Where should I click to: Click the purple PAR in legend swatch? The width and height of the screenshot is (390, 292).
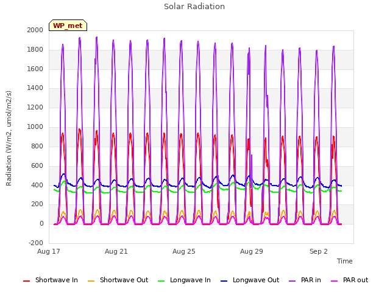pyautogui.click(x=292, y=281)
